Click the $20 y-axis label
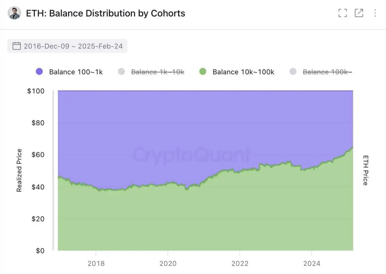The image size is (386, 274). point(38,218)
